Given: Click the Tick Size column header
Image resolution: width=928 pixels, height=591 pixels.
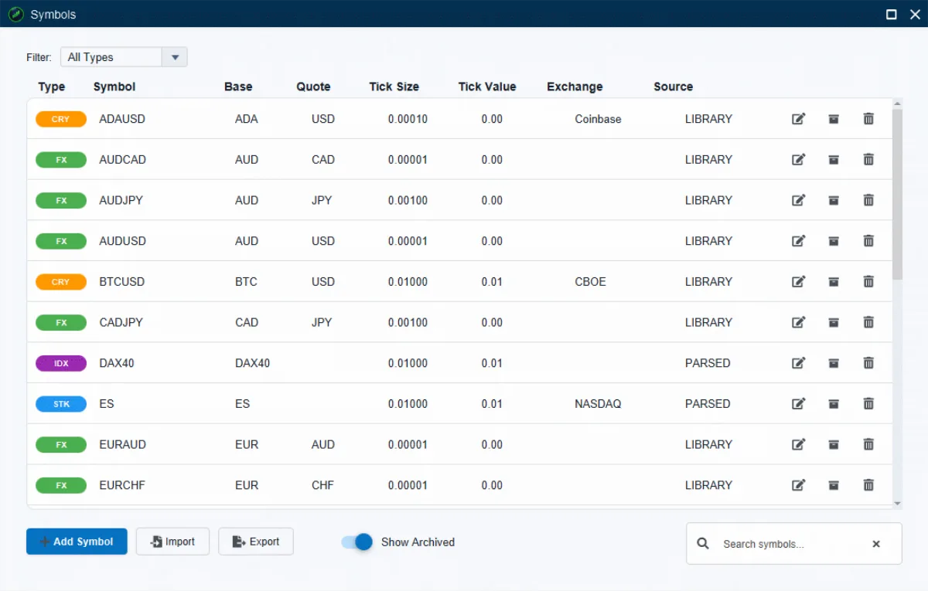Looking at the screenshot, I should pyautogui.click(x=394, y=87).
